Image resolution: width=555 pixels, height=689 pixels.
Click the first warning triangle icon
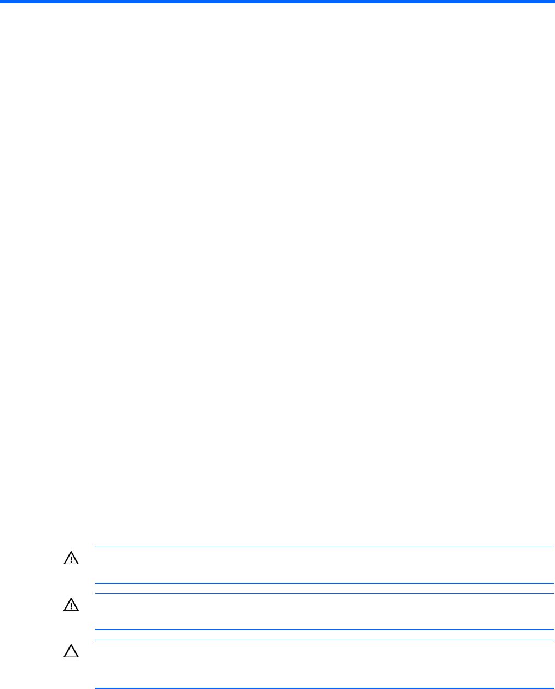point(71,559)
